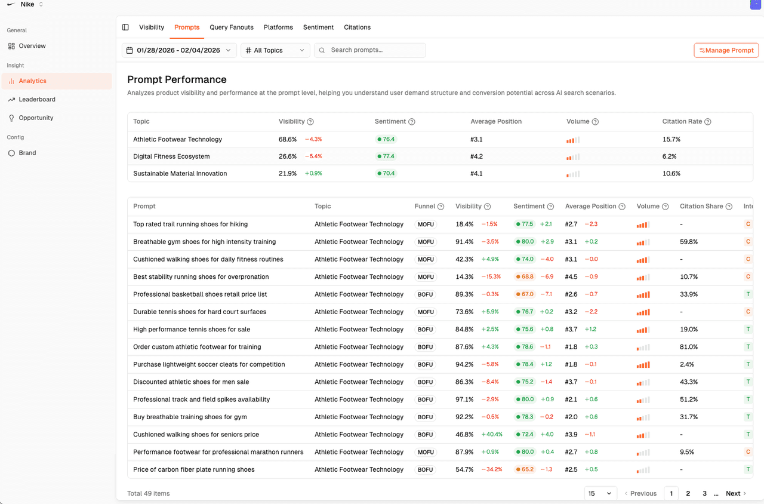Select the Digital Fitness Ecosystem topic row
Screen dimensions: 764x504
click(x=440, y=156)
